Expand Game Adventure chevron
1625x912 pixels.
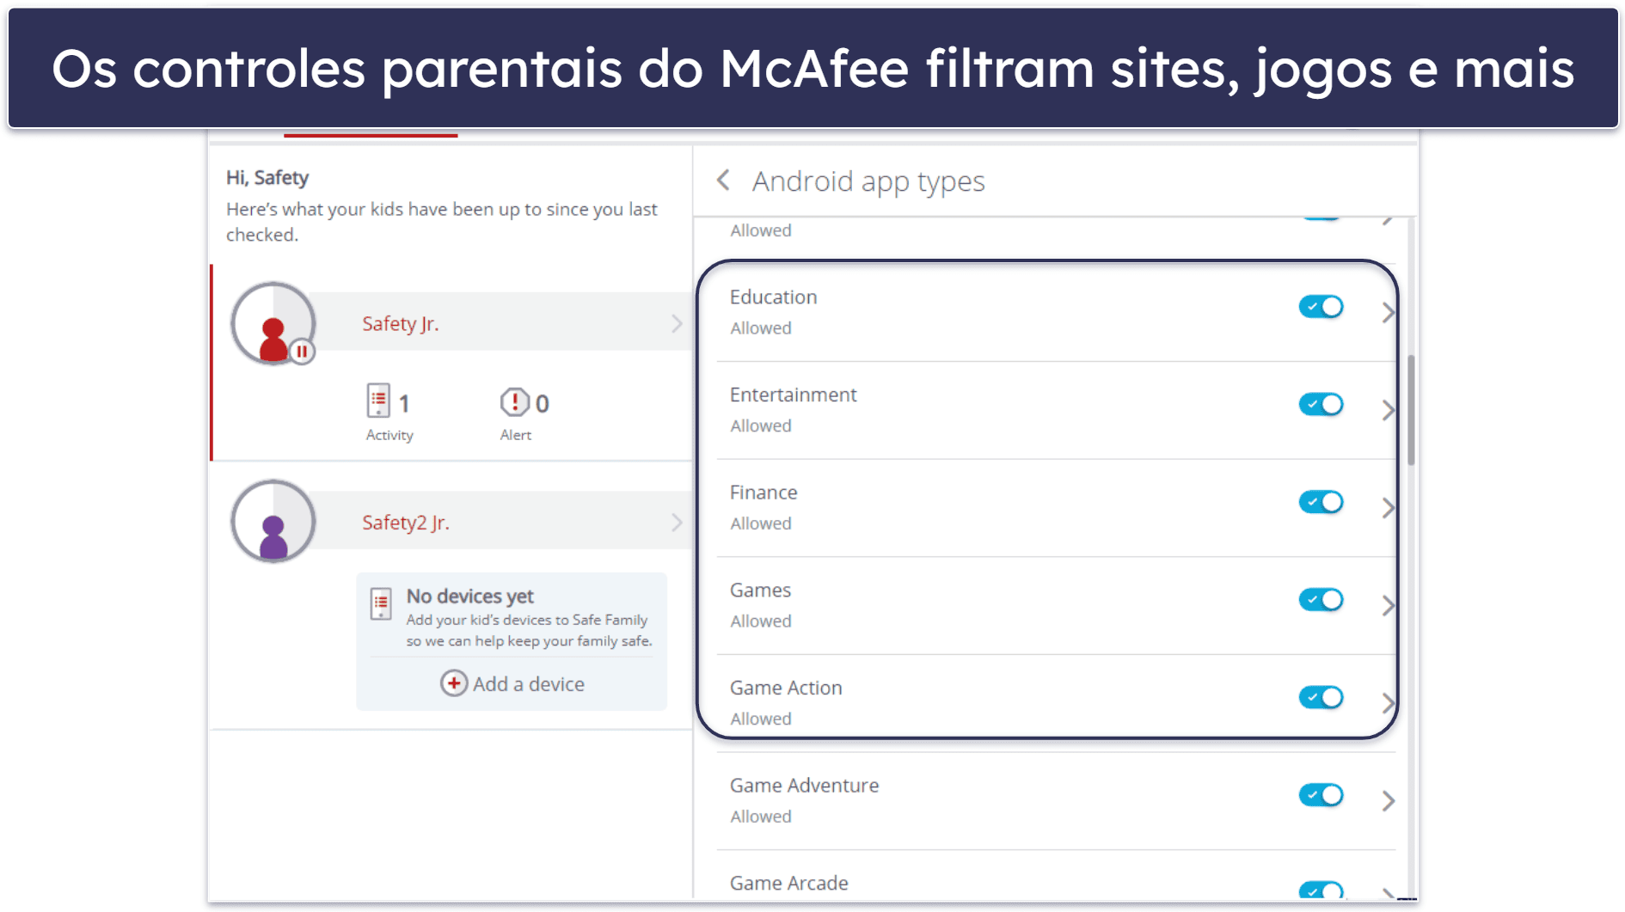[x=1388, y=801]
